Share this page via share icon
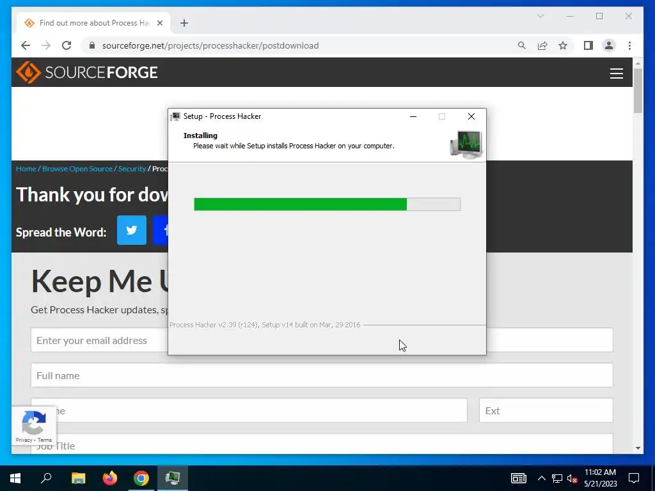This screenshot has height=491, width=655. tap(542, 45)
